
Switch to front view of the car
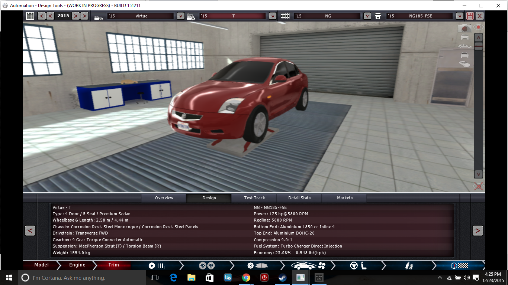465,37
